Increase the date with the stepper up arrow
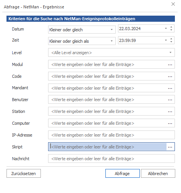 [171, 27]
